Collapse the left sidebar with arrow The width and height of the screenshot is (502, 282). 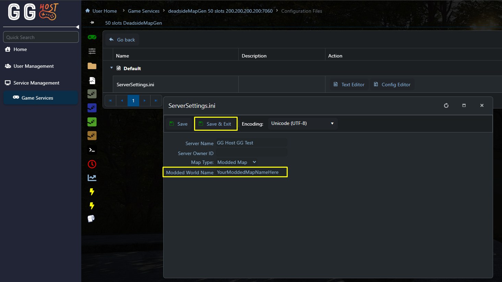pyautogui.click(x=77, y=27)
